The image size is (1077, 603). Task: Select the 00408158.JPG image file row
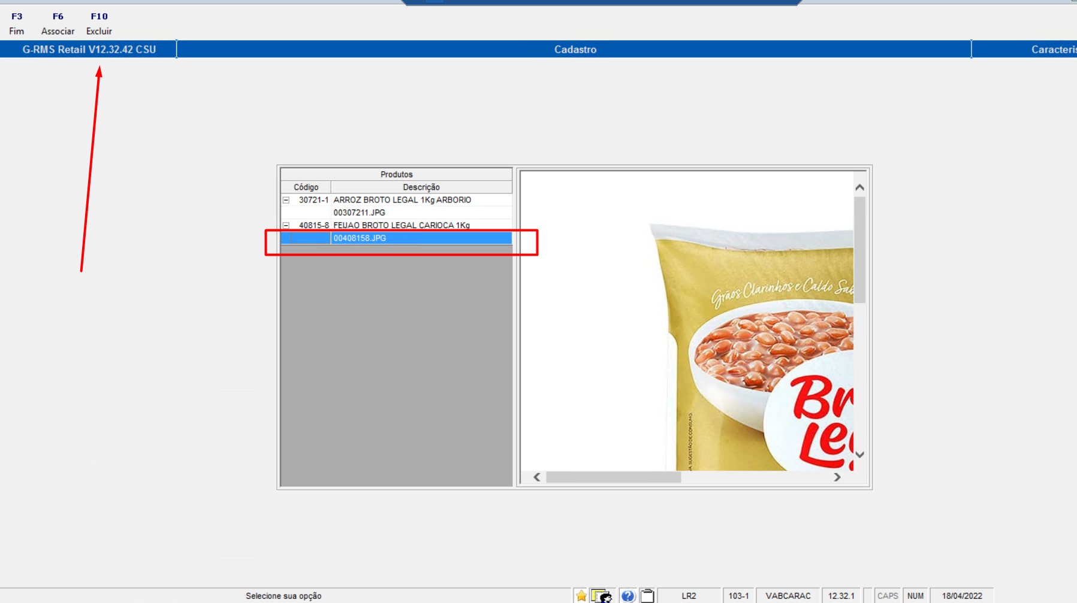pyautogui.click(x=396, y=238)
